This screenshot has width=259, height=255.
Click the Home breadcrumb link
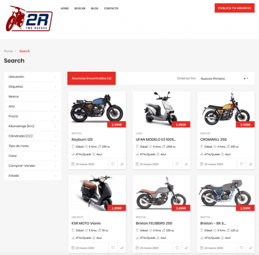tap(9, 51)
